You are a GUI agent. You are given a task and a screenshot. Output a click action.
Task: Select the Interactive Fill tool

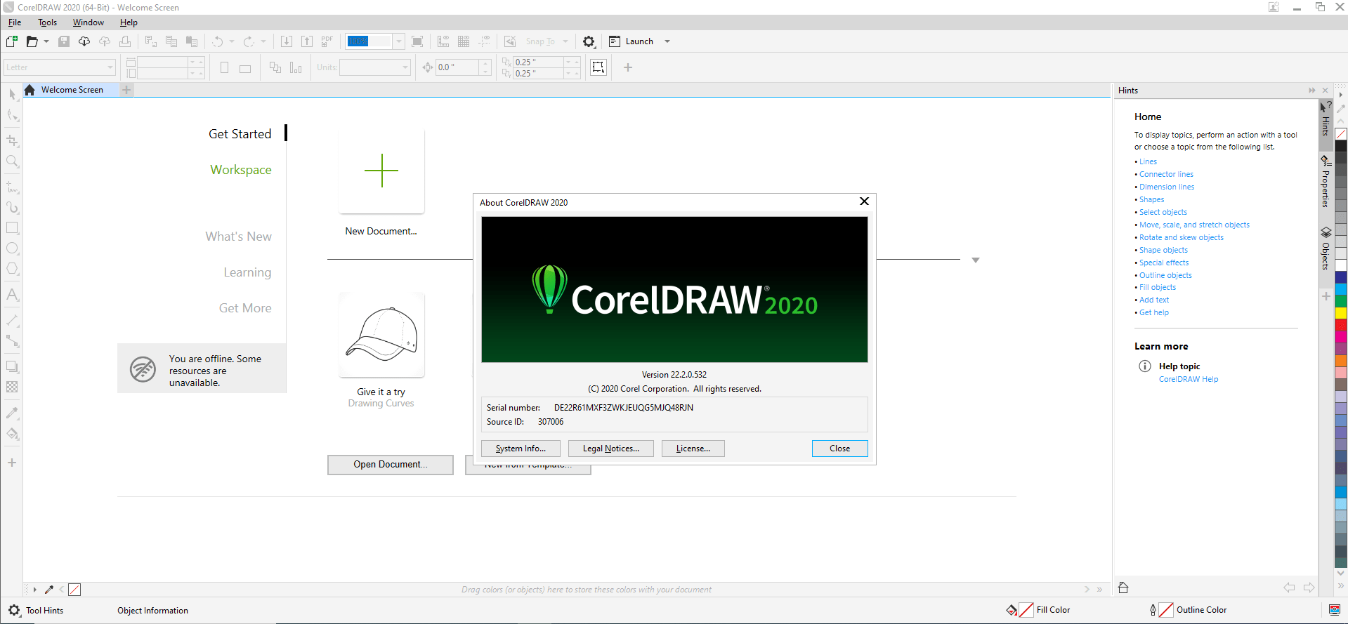click(x=12, y=434)
